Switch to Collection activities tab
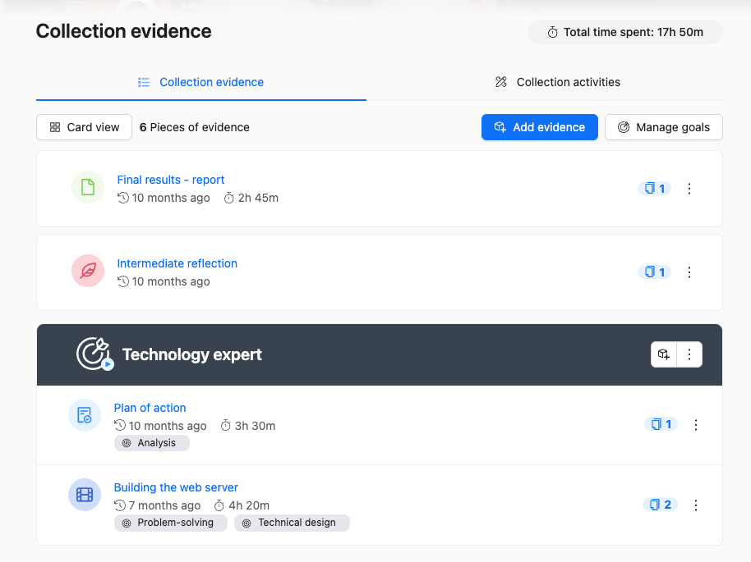 pyautogui.click(x=558, y=82)
